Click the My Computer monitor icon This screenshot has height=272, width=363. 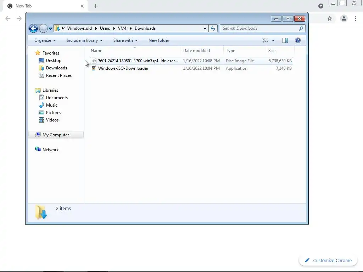point(38,135)
